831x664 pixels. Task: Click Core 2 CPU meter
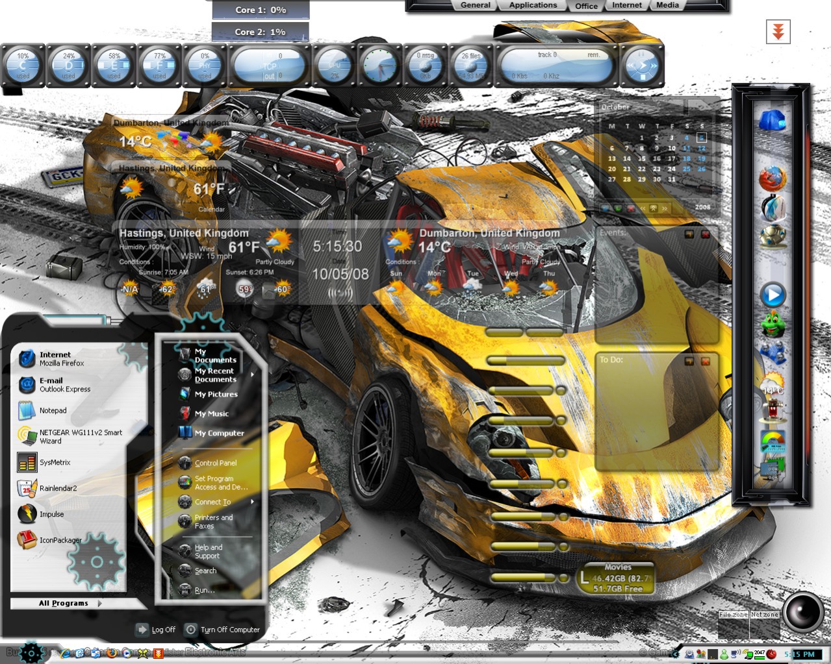point(261,31)
